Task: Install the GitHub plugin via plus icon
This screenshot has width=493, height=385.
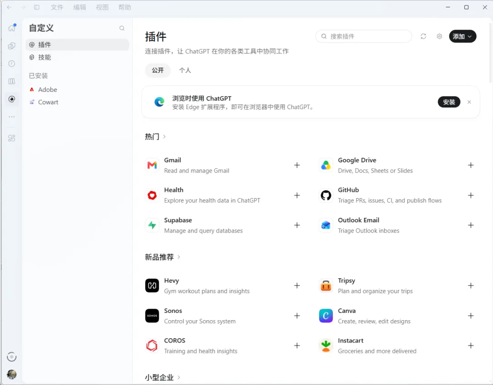Action: [471, 195]
